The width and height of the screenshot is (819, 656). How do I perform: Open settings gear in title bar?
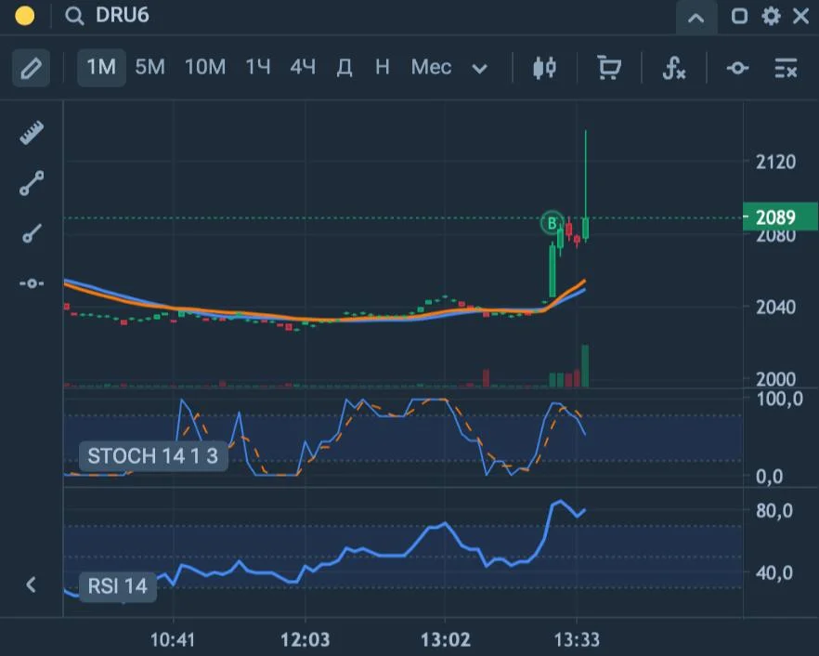(771, 16)
